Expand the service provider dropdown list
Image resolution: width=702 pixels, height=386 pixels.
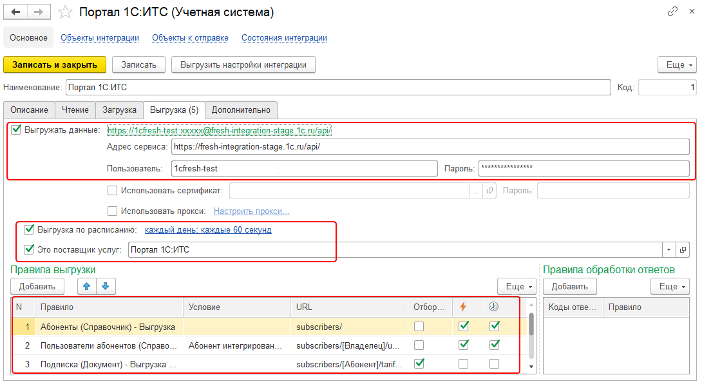tap(669, 249)
